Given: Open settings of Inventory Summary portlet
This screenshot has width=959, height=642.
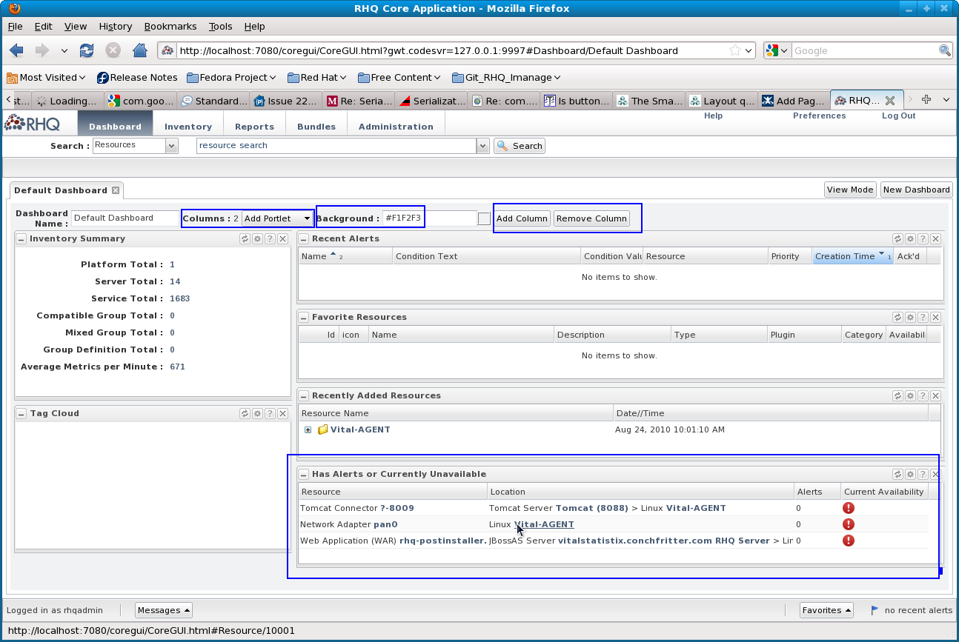Looking at the screenshot, I should pyautogui.click(x=257, y=238).
